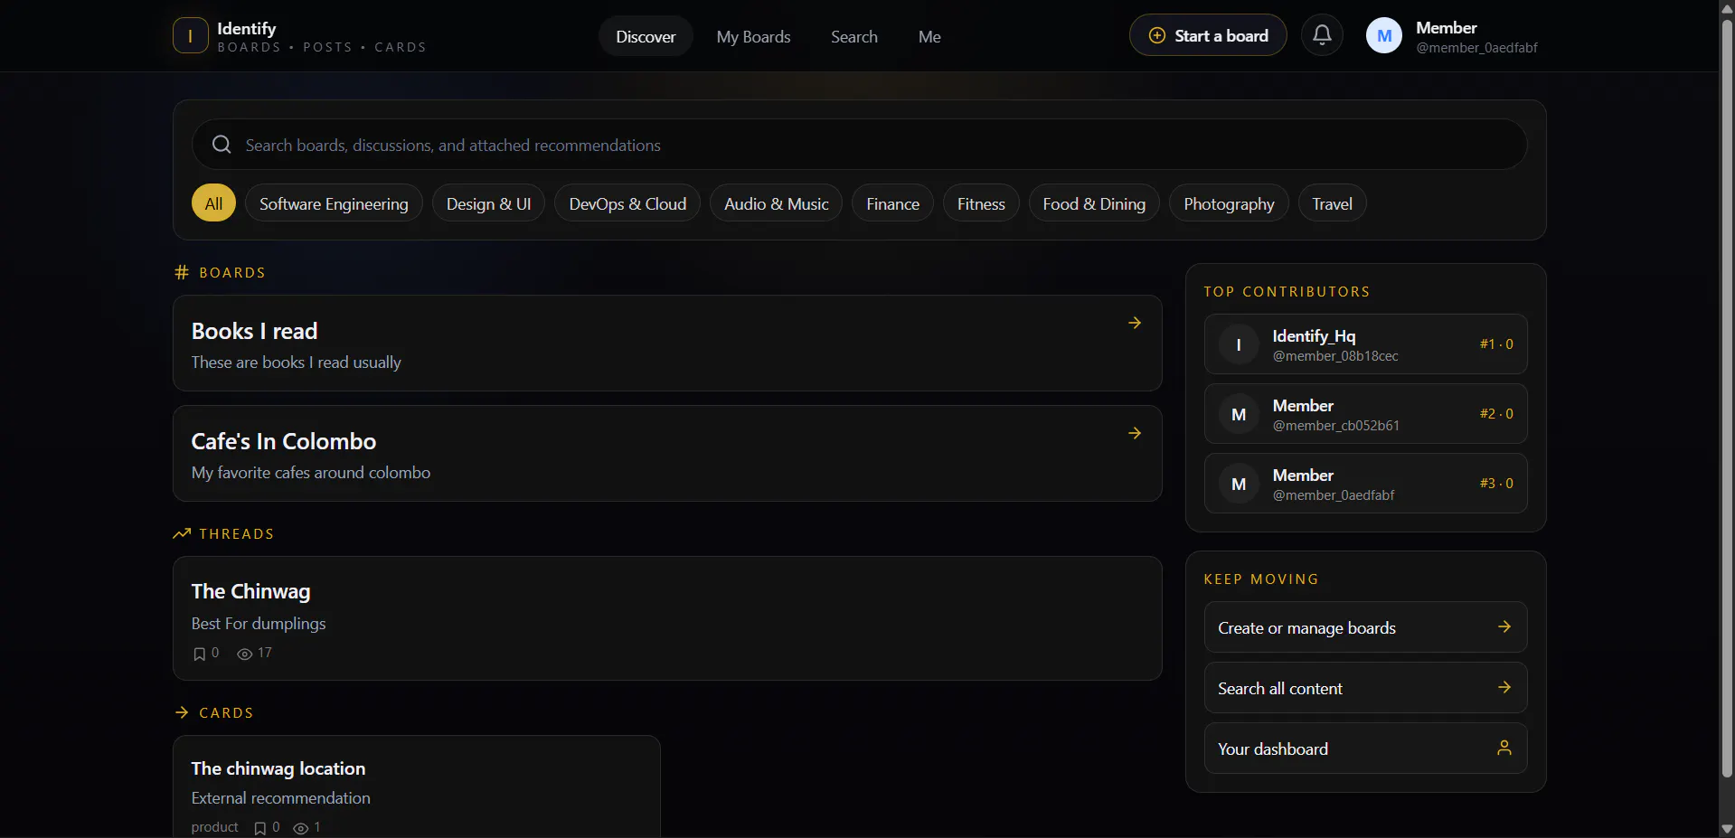Click the avatar of @member_cb052b61
The height and width of the screenshot is (838, 1735).
[1239, 414]
